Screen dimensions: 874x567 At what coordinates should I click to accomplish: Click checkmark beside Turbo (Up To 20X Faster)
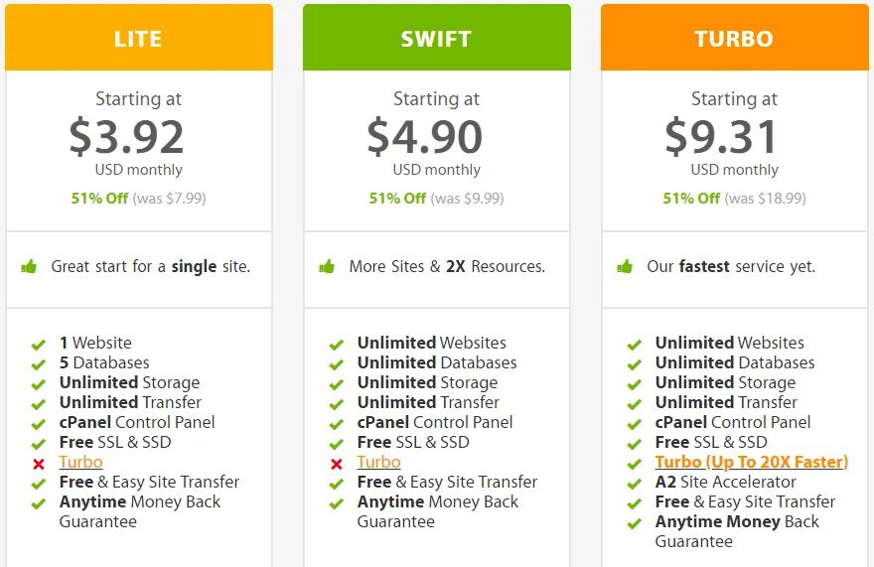(634, 464)
